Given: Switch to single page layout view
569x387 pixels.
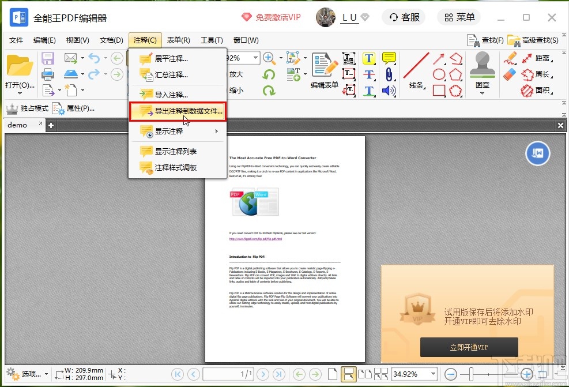Looking at the screenshot, I should pos(333,374).
